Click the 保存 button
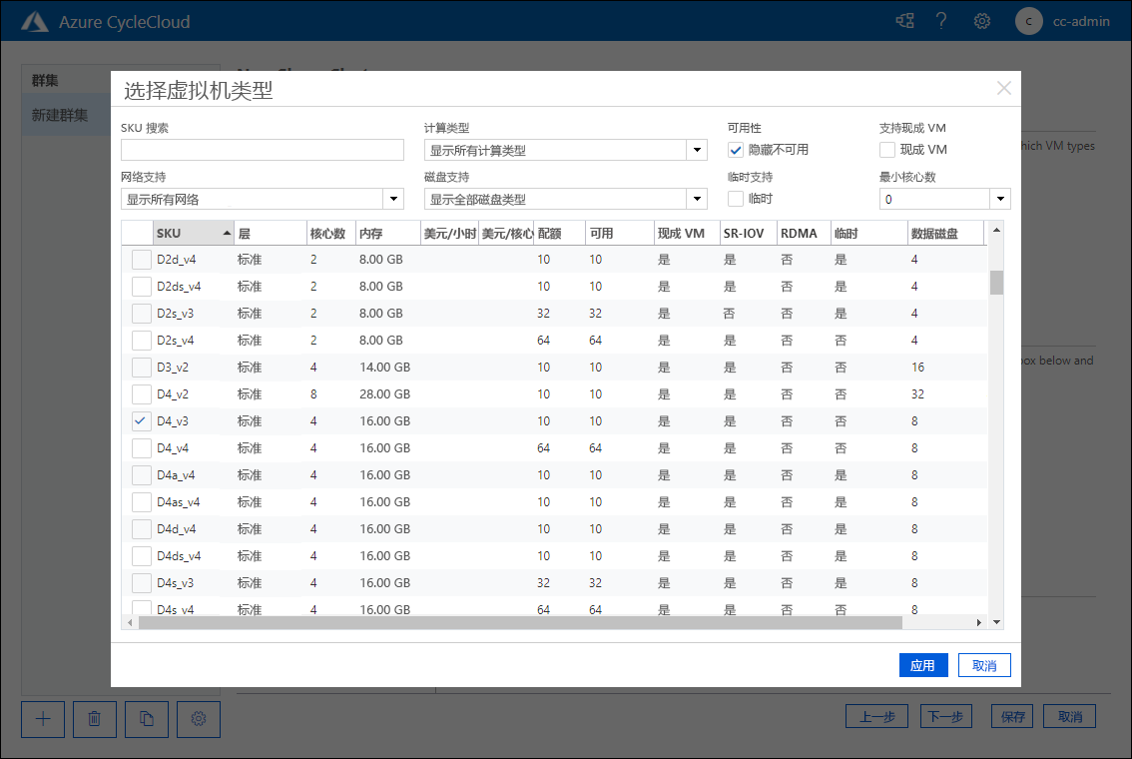1132x759 pixels. click(x=1012, y=716)
